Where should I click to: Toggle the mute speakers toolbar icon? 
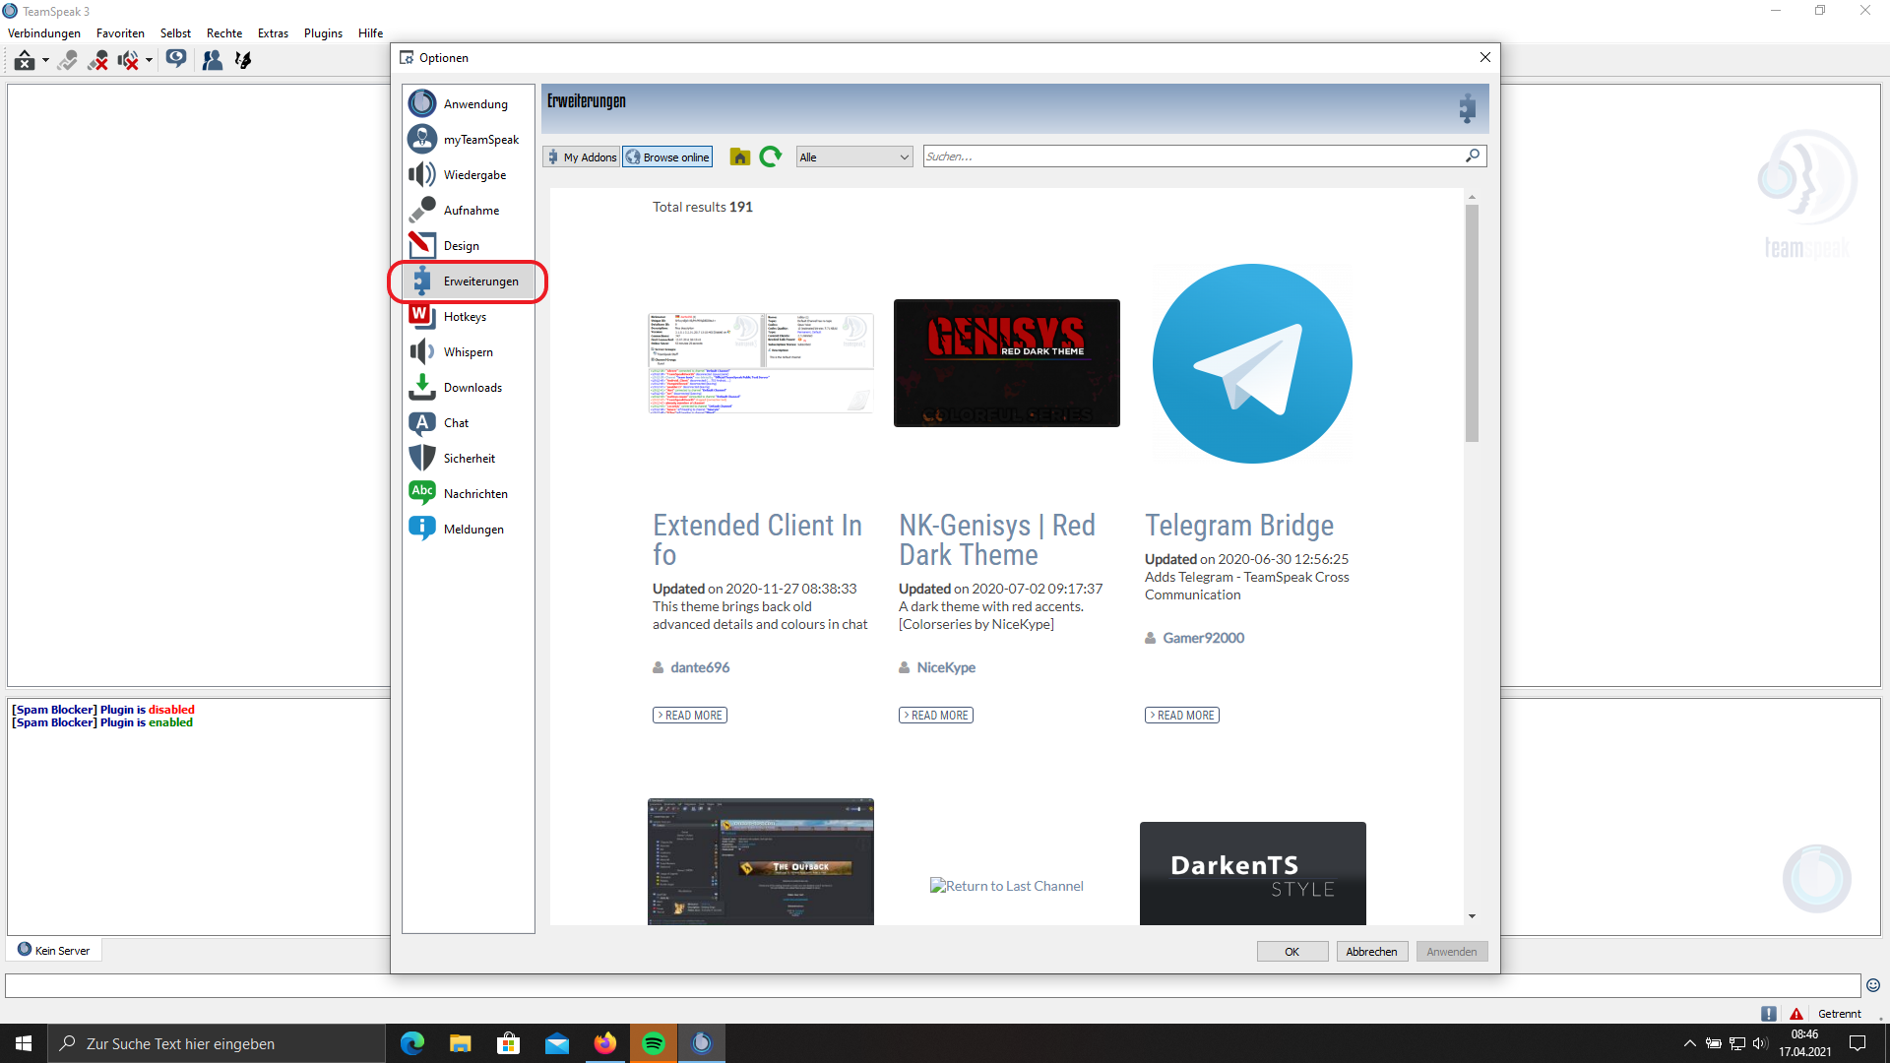(128, 60)
